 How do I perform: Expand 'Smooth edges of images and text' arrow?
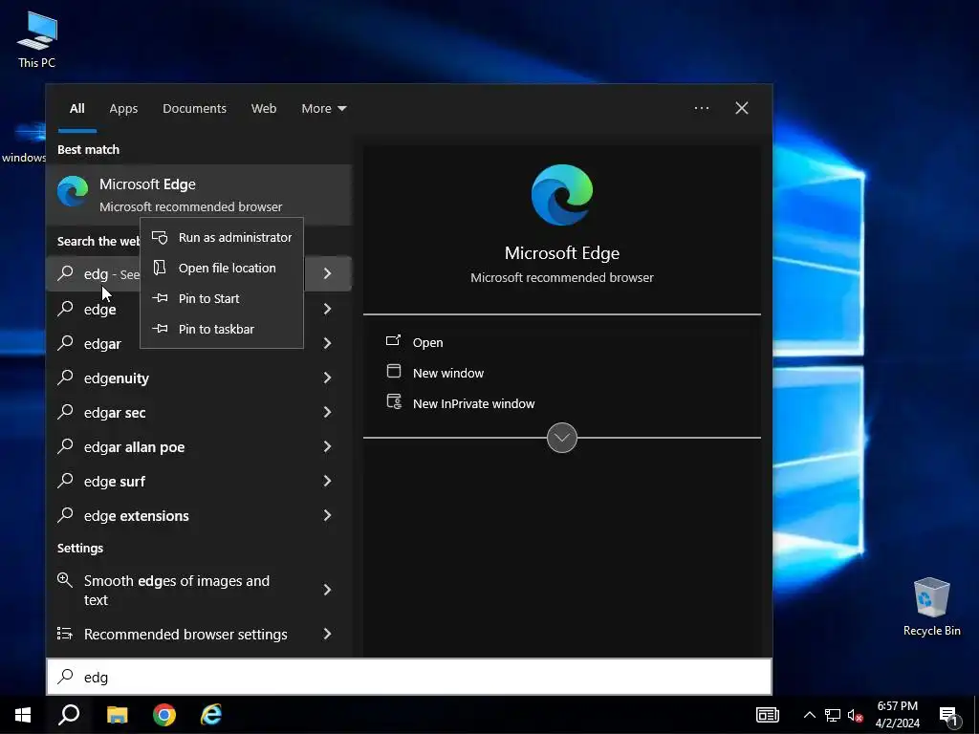click(x=327, y=589)
